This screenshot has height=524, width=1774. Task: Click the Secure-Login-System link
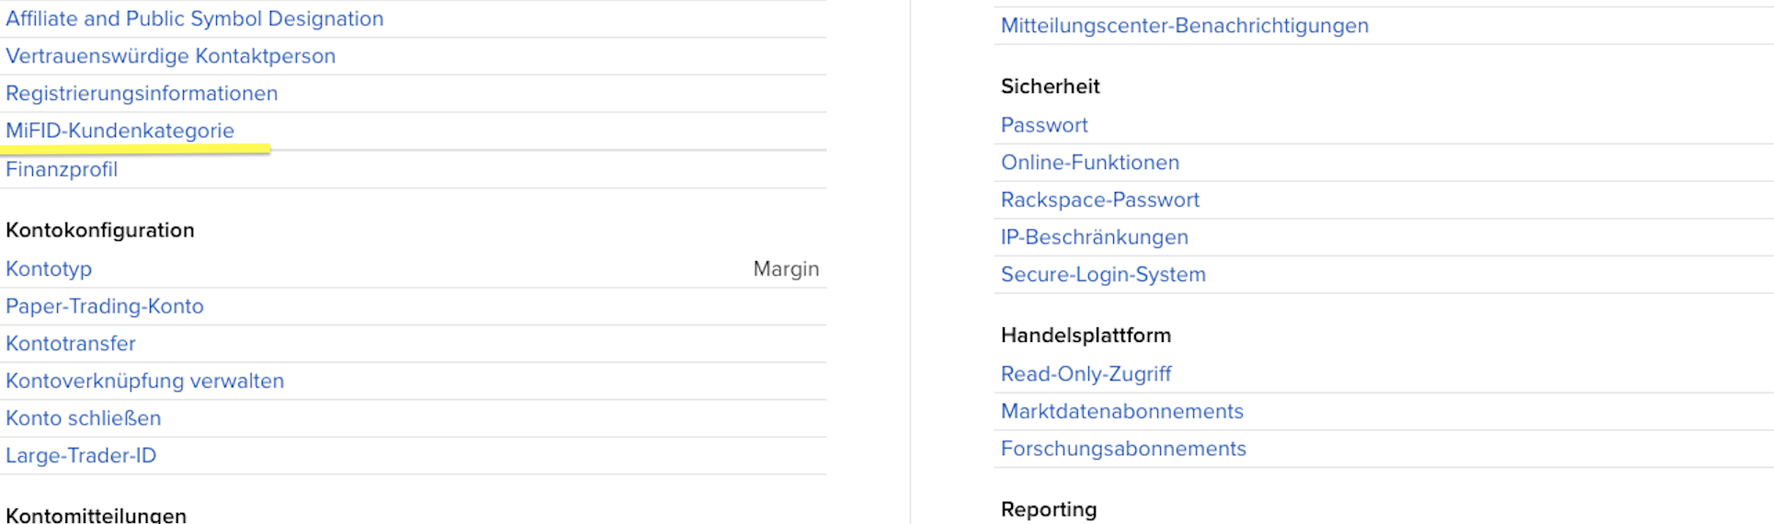pos(1103,275)
